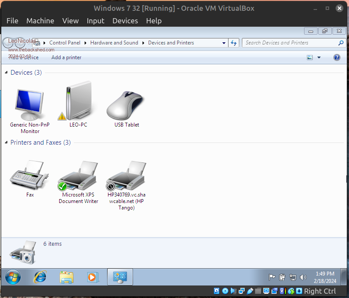Click the Search Devices and Printers field
The image size is (349, 298).
289,43
